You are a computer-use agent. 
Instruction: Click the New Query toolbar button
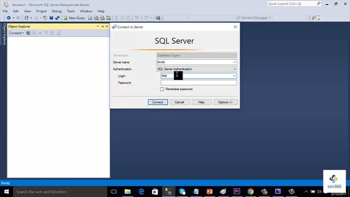pyautogui.click(x=74, y=18)
